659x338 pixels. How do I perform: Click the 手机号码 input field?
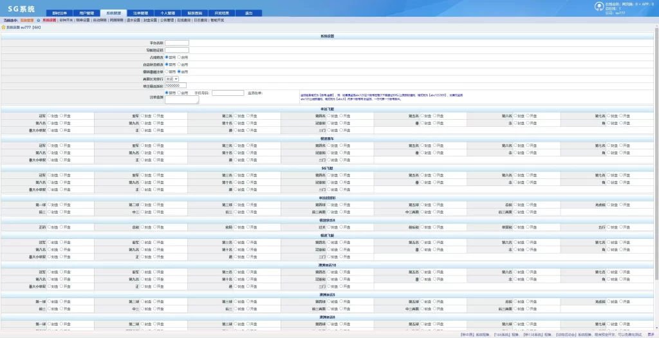(x=228, y=93)
